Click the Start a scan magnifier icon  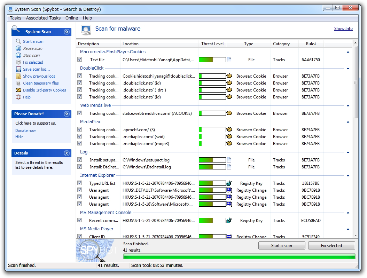click(x=18, y=41)
